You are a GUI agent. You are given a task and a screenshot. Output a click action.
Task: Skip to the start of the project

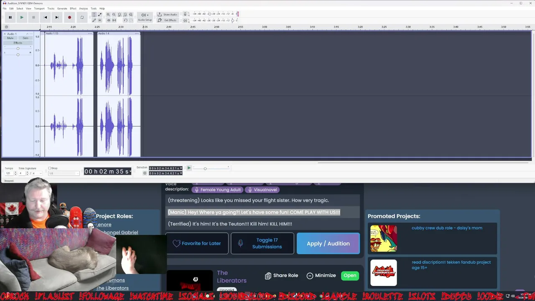pos(45,17)
